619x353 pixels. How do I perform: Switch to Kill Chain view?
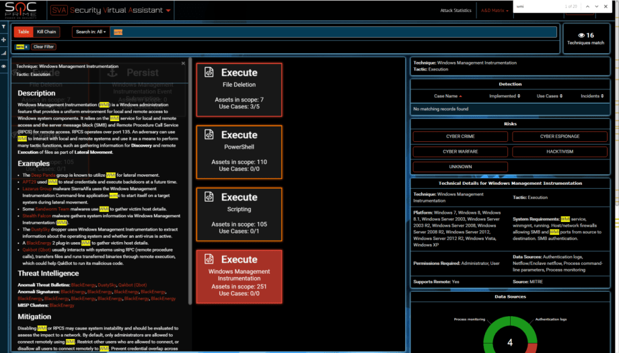coord(46,32)
